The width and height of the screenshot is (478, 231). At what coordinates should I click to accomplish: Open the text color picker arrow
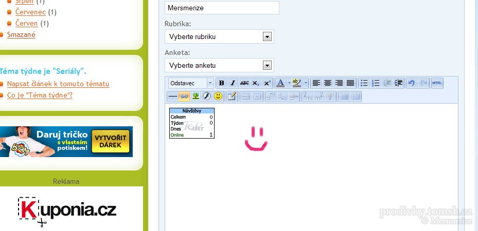pyautogui.click(x=289, y=83)
